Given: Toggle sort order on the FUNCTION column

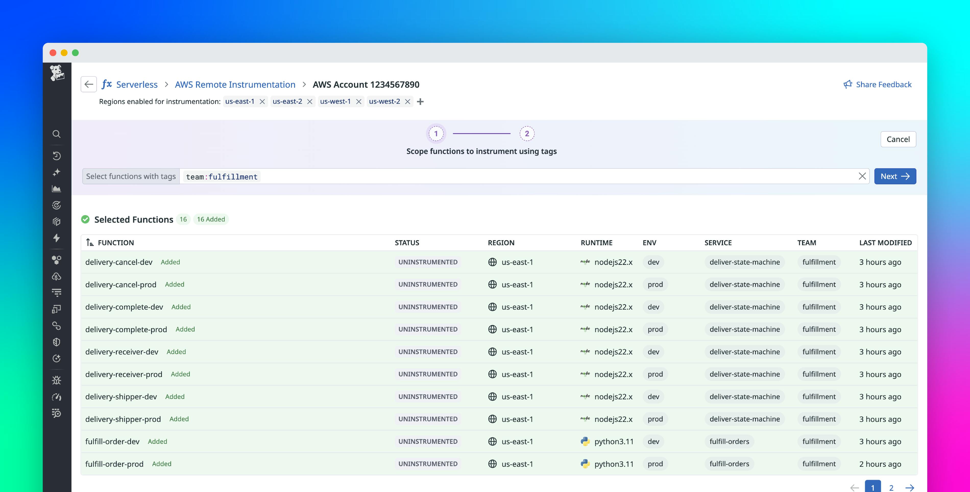Looking at the screenshot, I should point(90,243).
